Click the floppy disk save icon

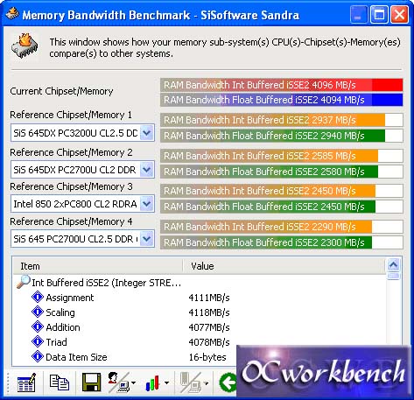pyautogui.click(x=91, y=382)
